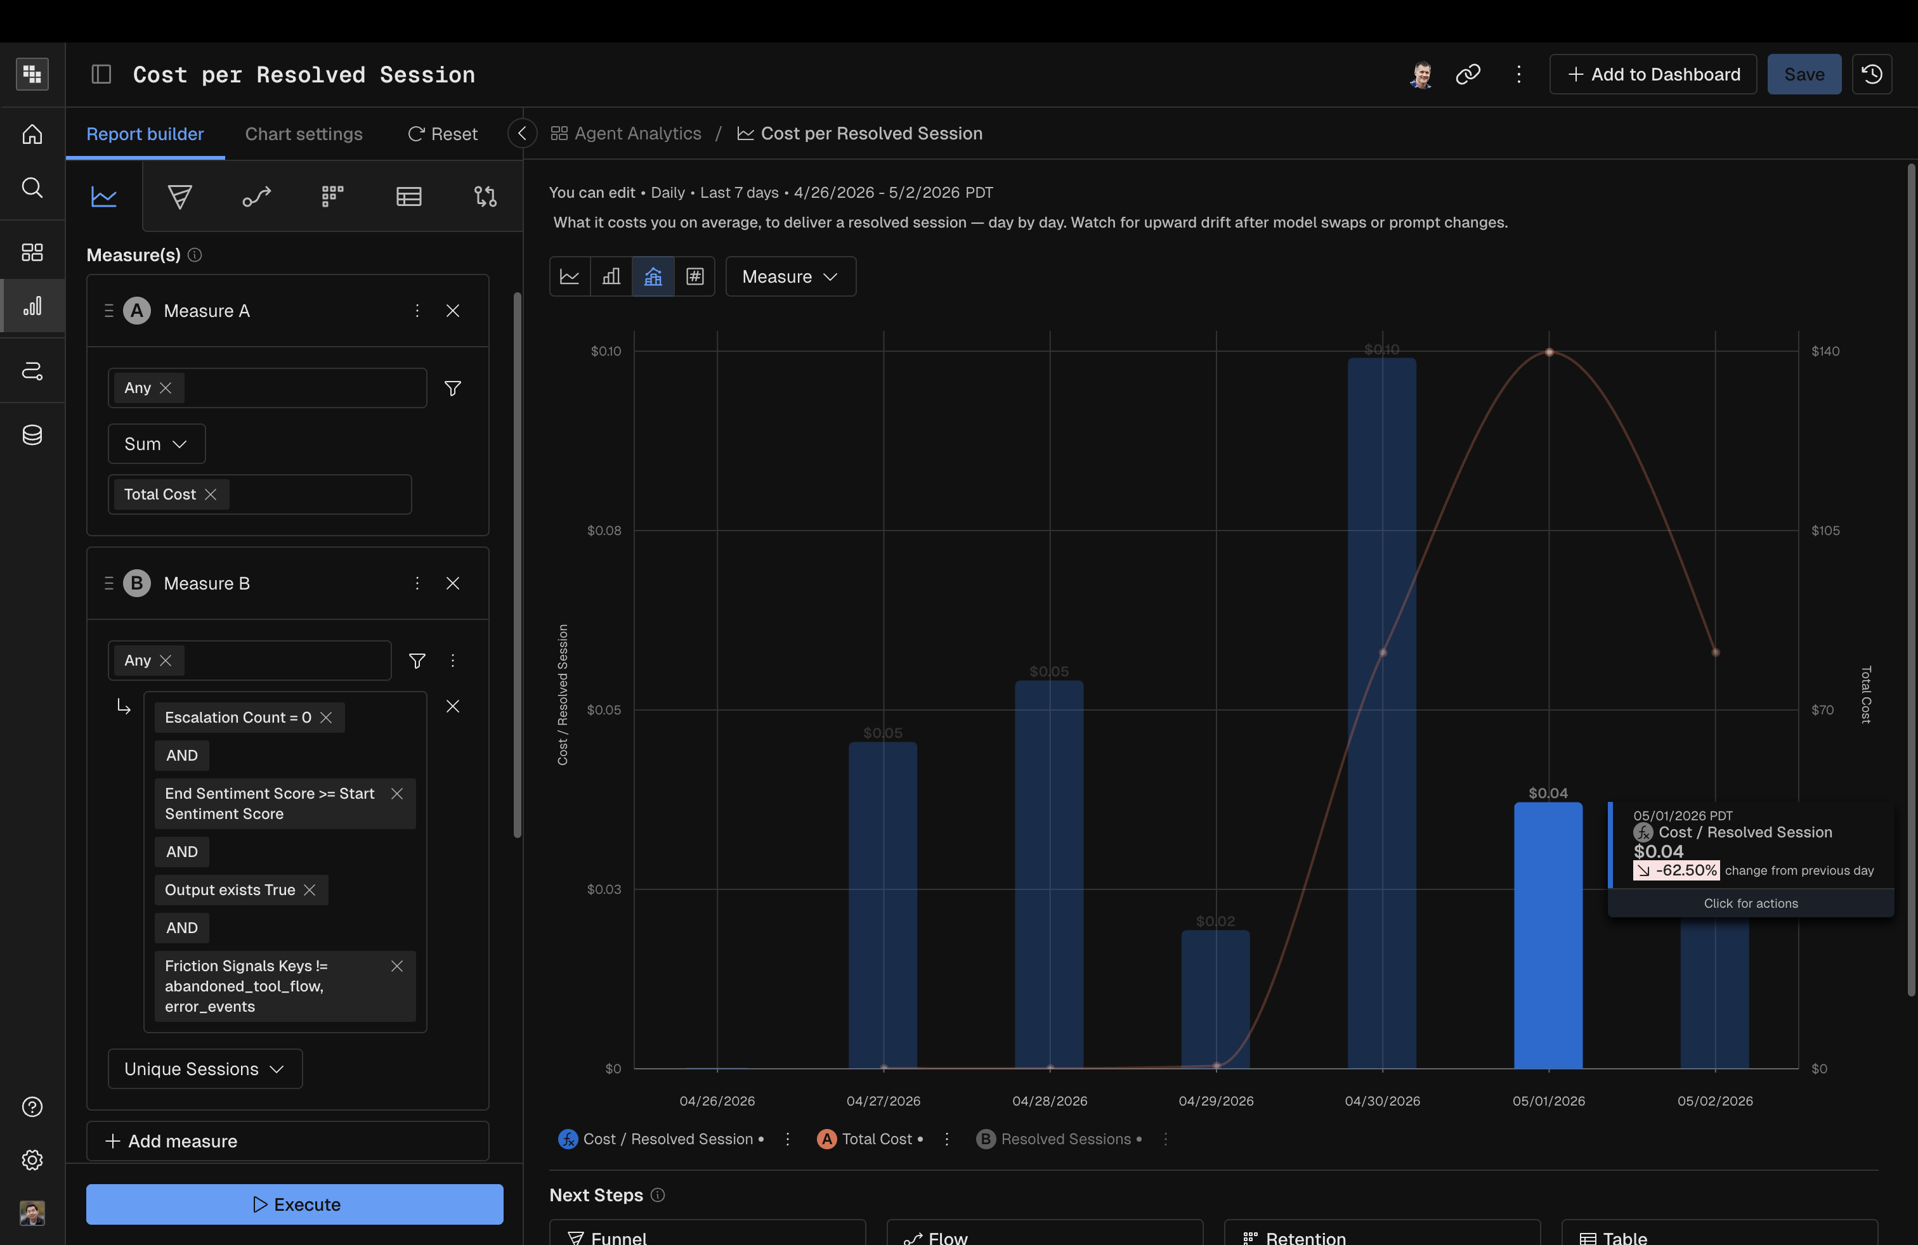Switch to line chart view
The image size is (1918, 1245).
click(x=570, y=276)
